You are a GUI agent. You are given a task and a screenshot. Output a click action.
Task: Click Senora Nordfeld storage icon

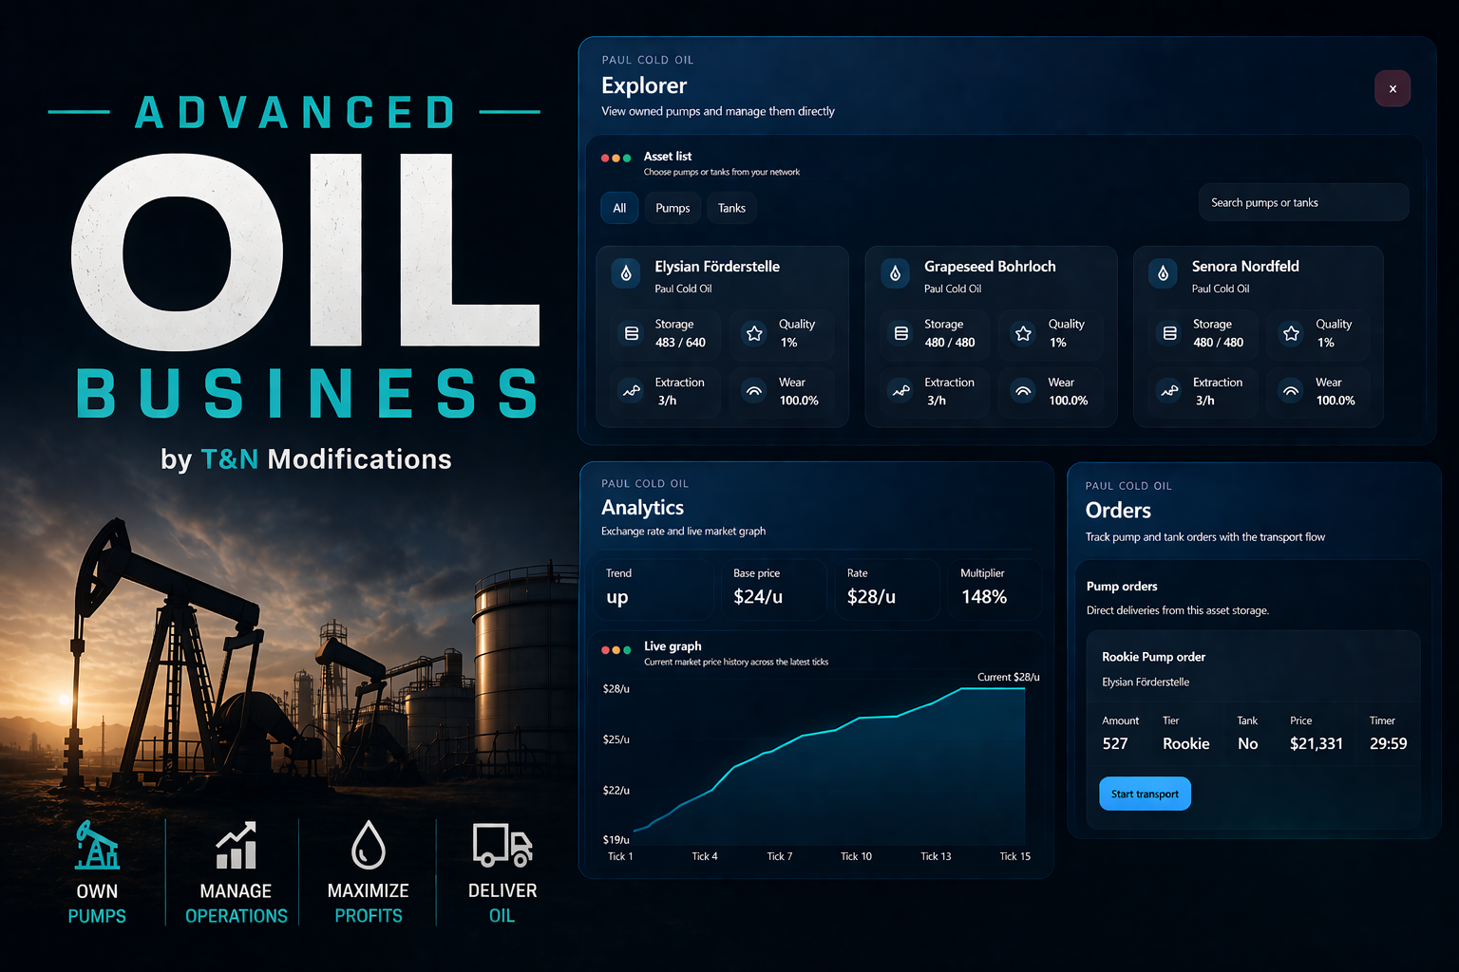click(1170, 333)
